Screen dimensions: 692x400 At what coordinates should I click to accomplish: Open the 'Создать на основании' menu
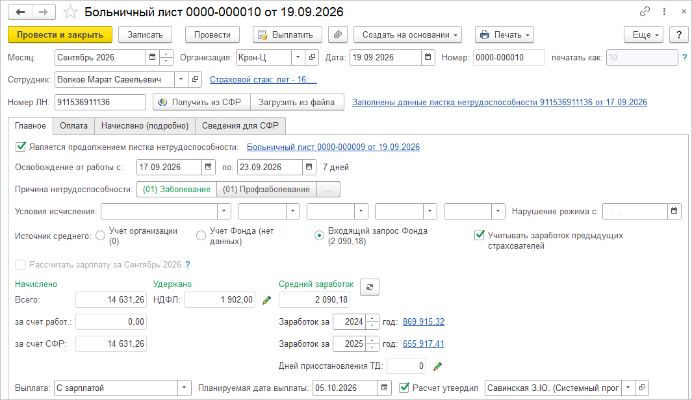(x=407, y=34)
